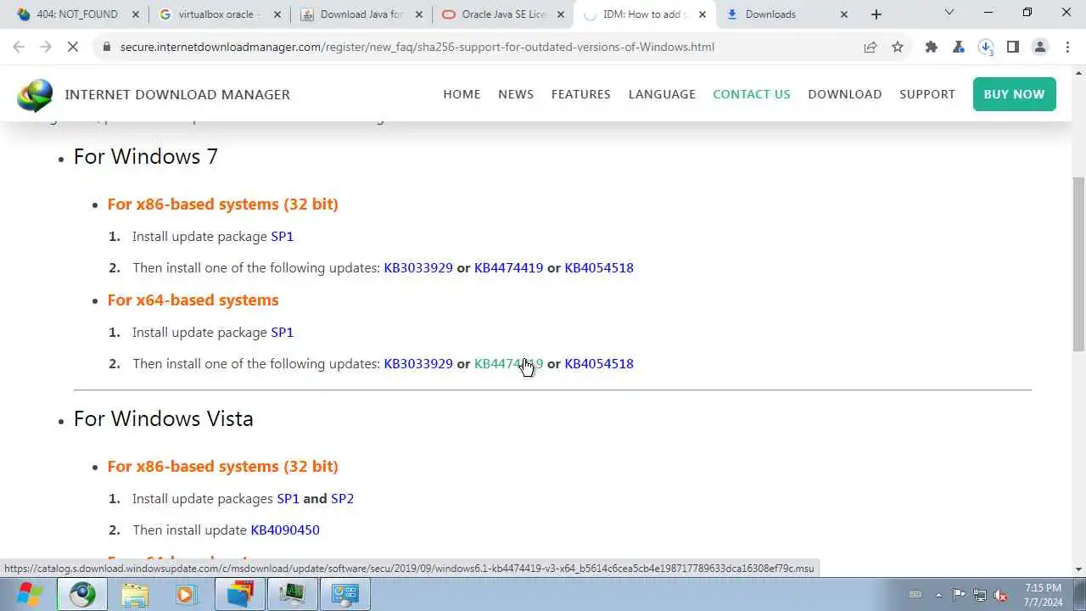Click the browser back arrow
1086x611 pixels.
(x=19, y=47)
